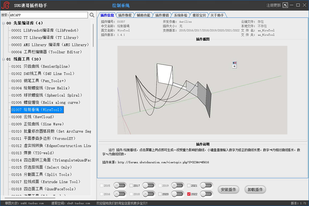Select 00004 工具栏编辑器 Toolbar Editor

[x=46, y=52]
